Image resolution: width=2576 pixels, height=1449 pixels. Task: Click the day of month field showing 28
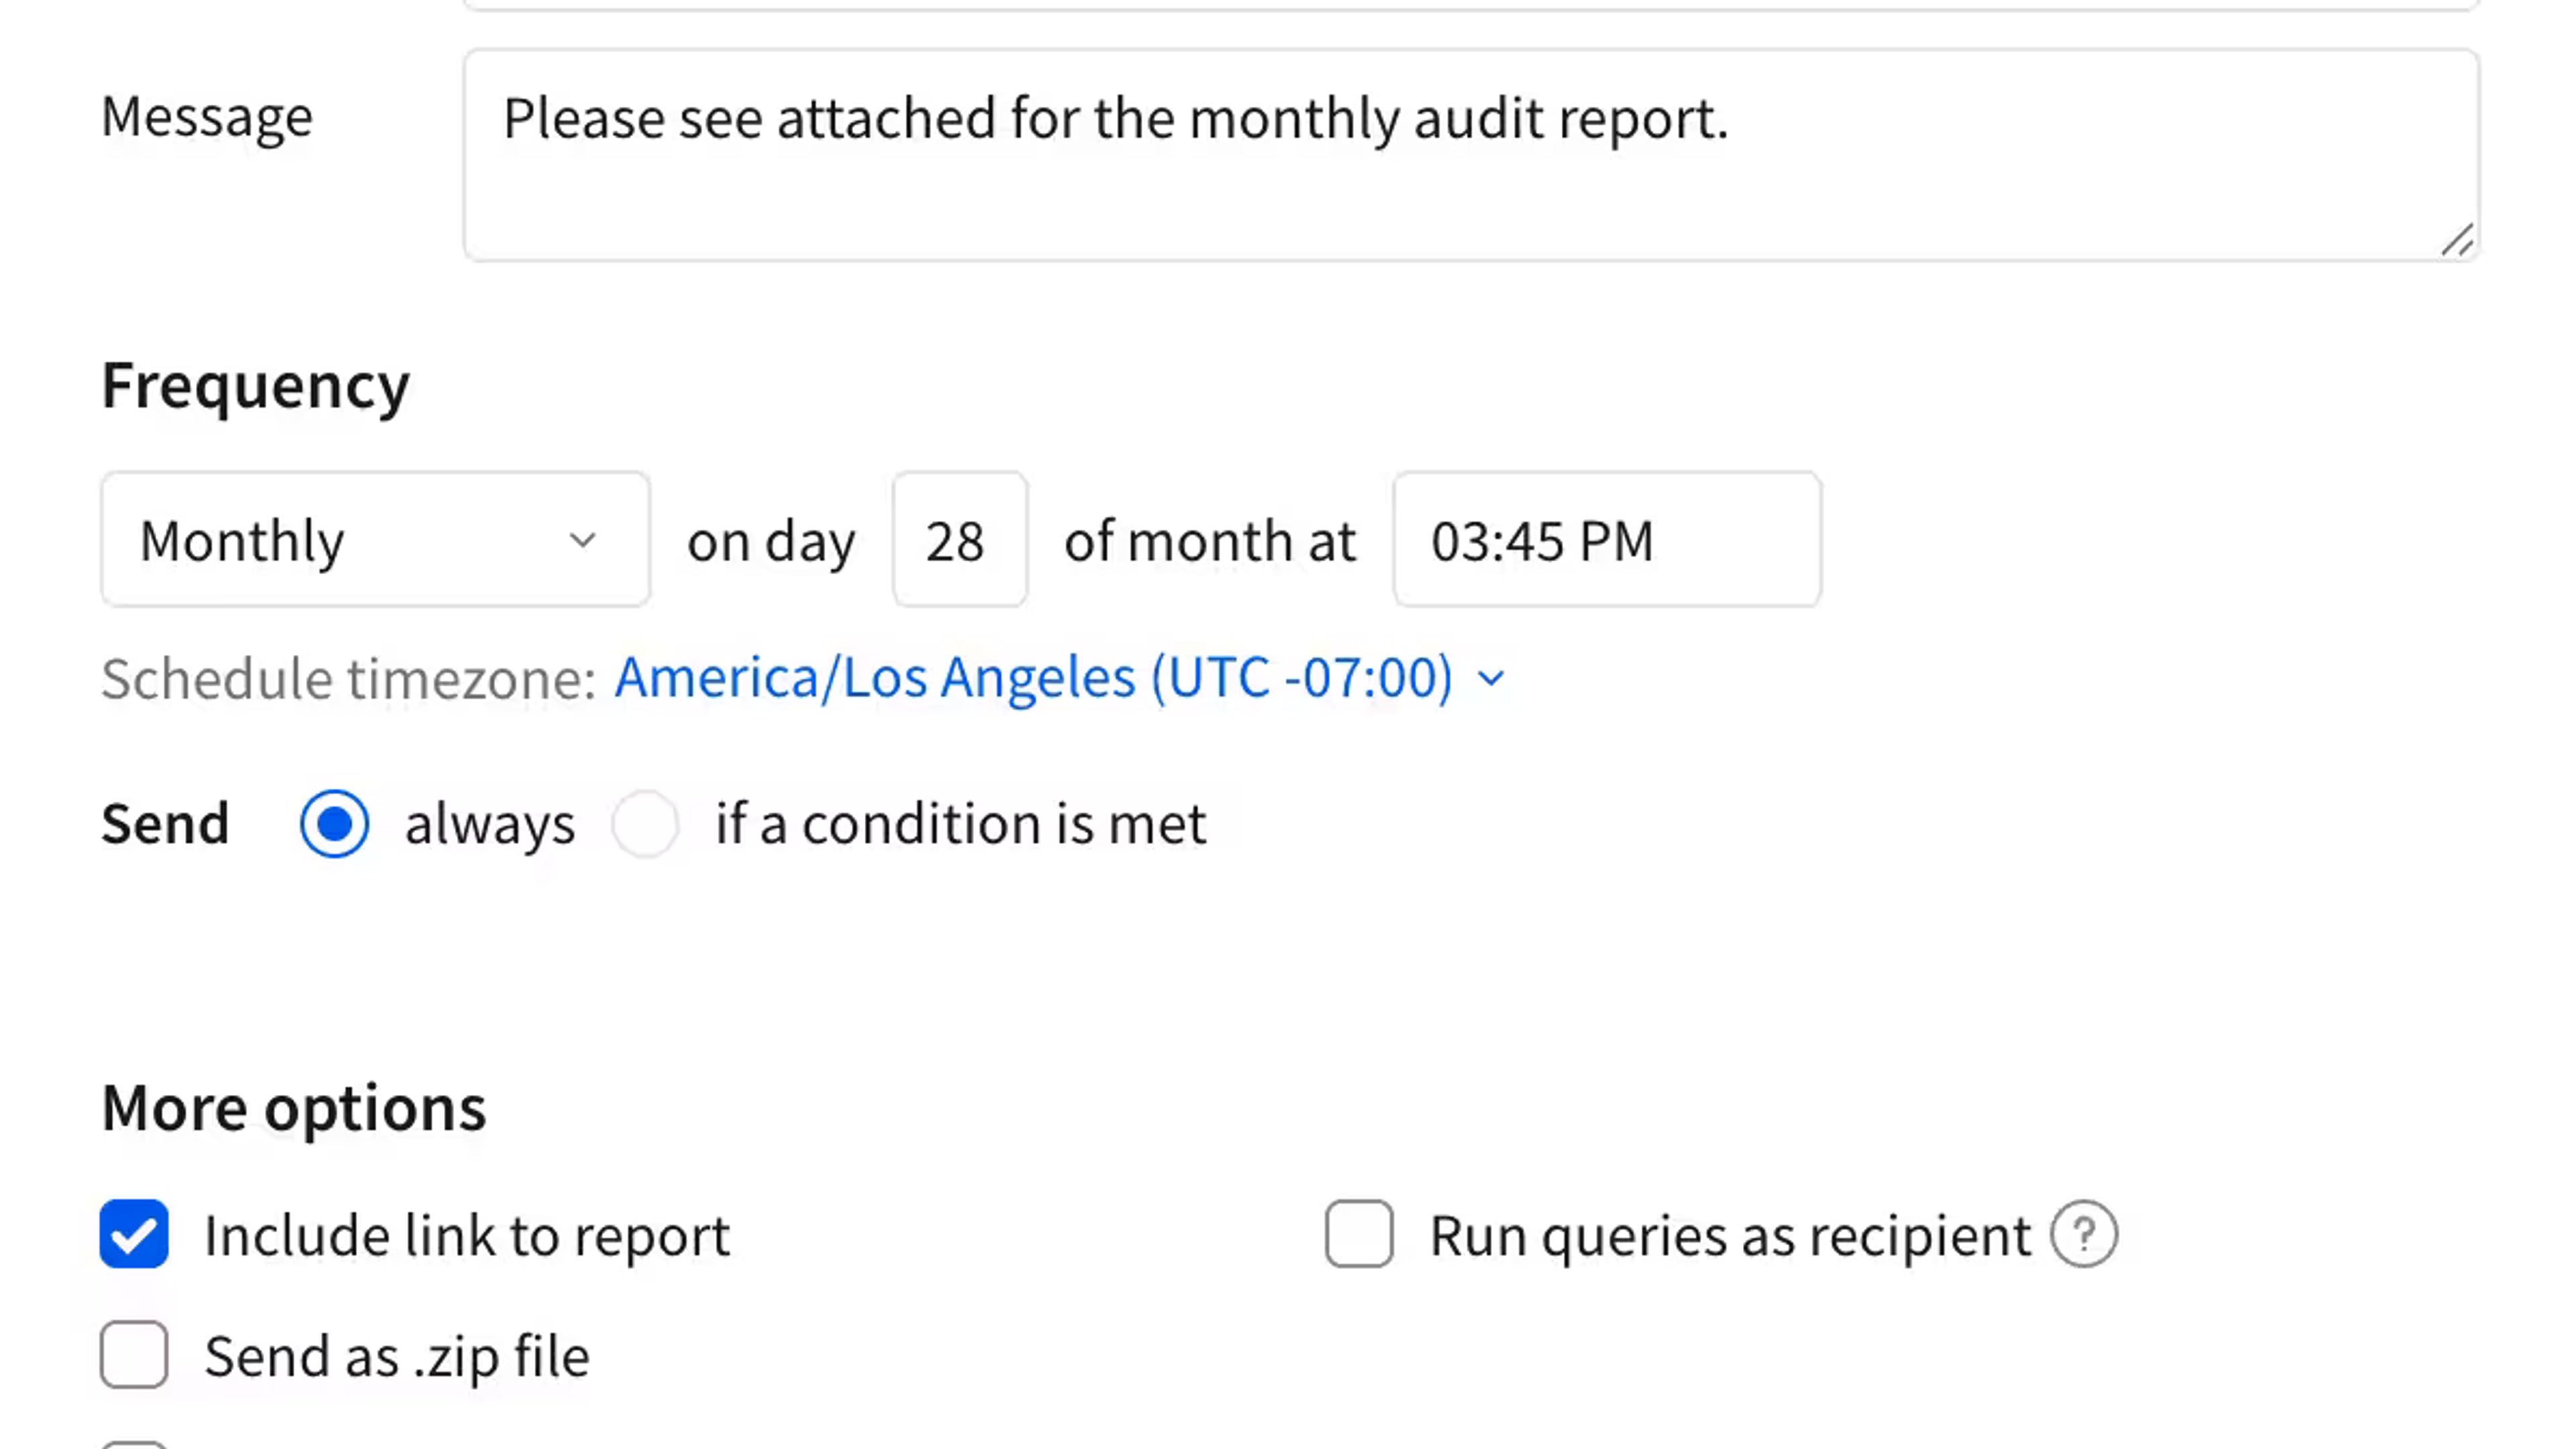coord(959,540)
